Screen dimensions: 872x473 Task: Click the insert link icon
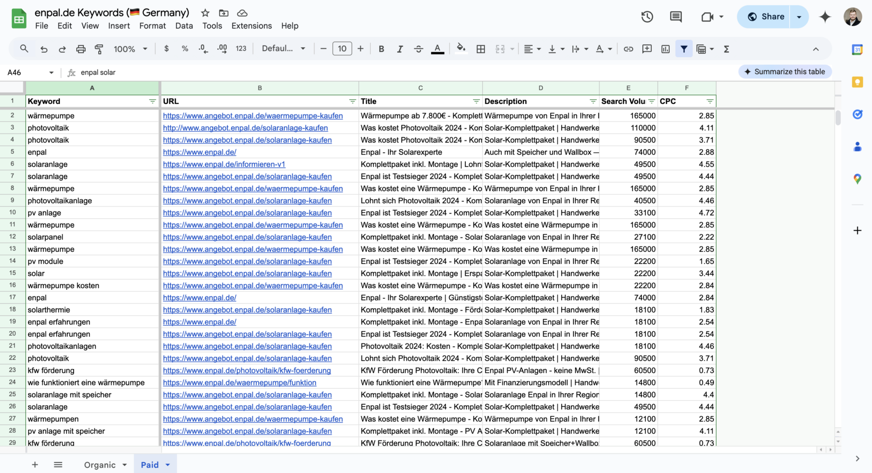pos(628,49)
